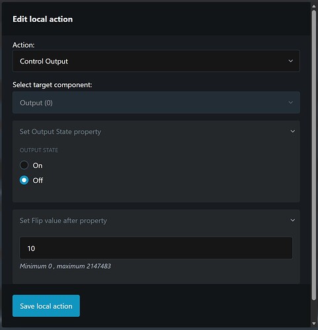The height and width of the screenshot is (330, 318).
Task: Collapse the Set Flip value after property section
Action: click(293, 220)
